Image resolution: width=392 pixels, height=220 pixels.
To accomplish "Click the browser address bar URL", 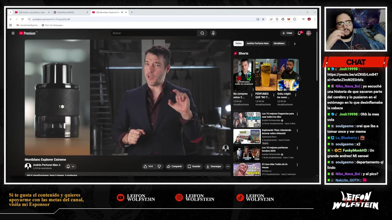I will pyautogui.click(x=51, y=19).
